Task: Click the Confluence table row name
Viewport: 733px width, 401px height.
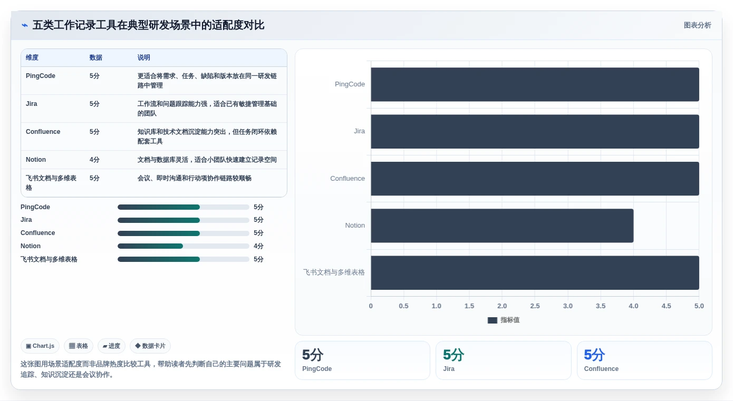Action: click(x=43, y=132)
